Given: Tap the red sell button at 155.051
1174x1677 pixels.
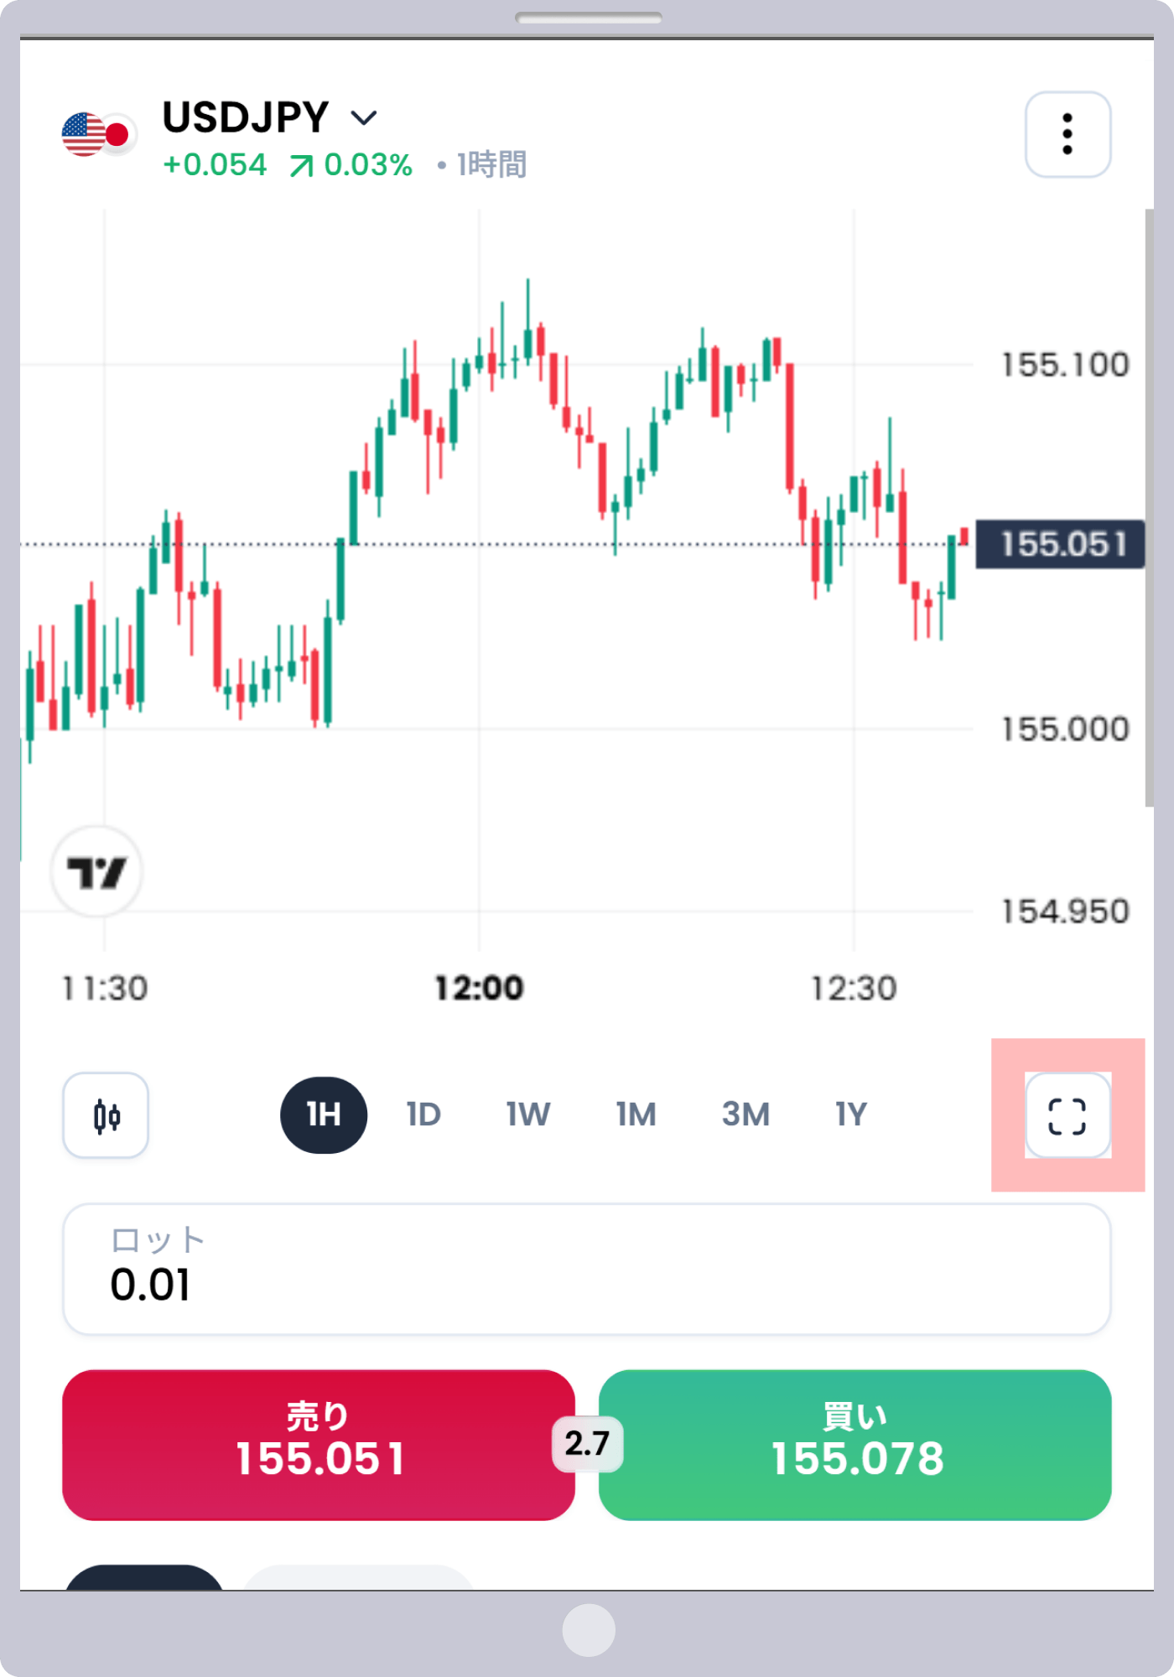Looking at the screenshot, I should click(319, 1445).
